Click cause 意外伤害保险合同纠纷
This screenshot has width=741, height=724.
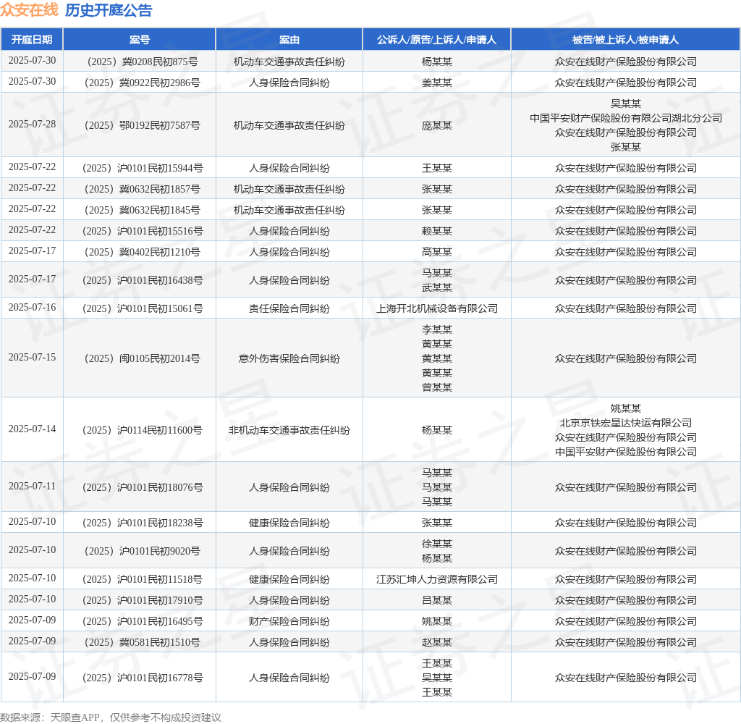289,358
